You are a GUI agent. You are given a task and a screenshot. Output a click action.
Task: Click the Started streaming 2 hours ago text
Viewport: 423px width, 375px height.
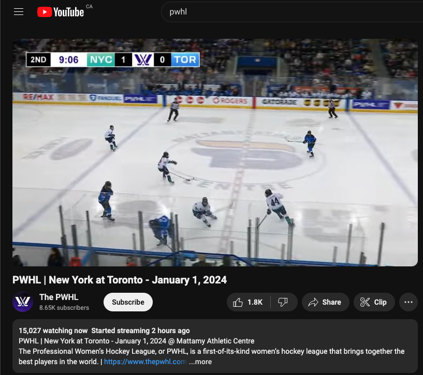pyautogui.click(x=140, y=331)
